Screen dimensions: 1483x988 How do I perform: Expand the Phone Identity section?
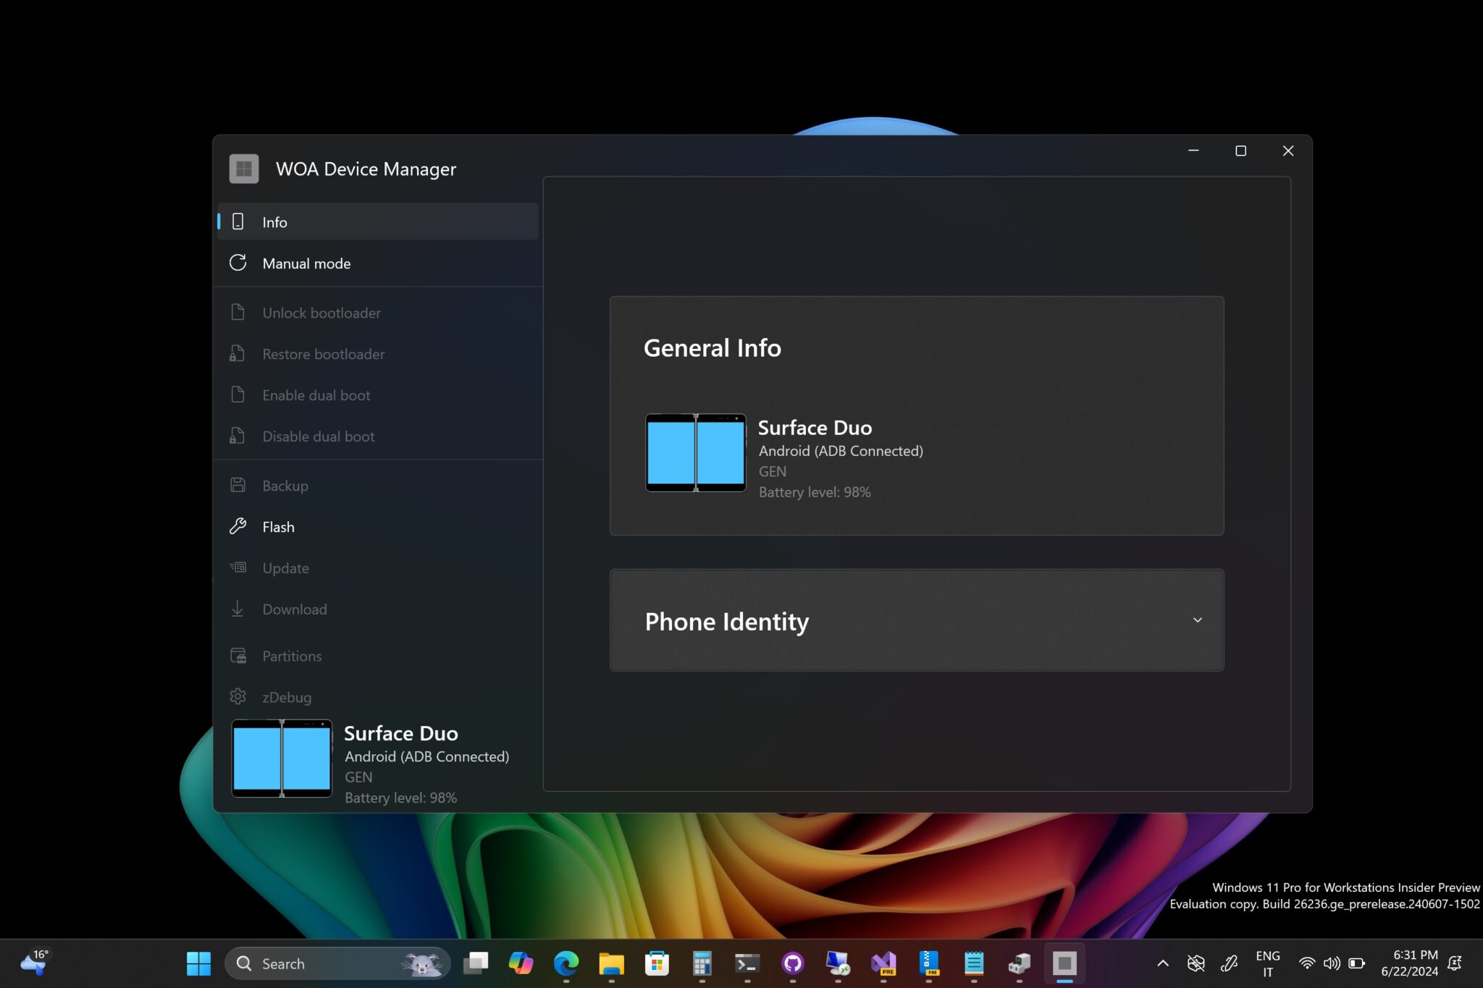(x=1198, y=620)
